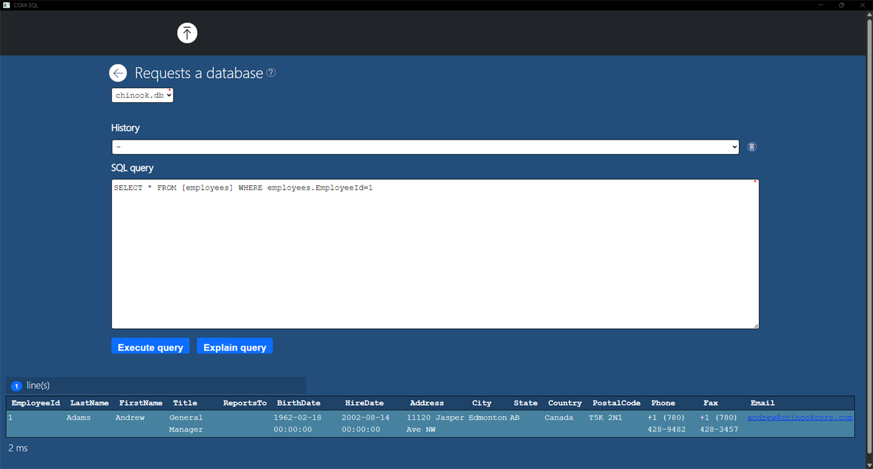873x469 pixels.
Task: Click the Phone column header
Action: pos(663,403)
